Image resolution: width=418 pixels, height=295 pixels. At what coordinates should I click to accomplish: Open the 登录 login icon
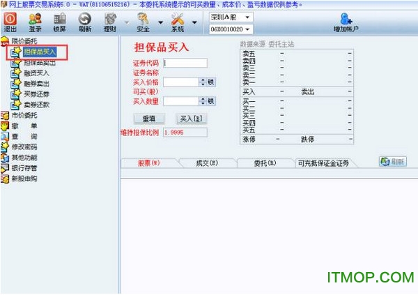point(36,22)
